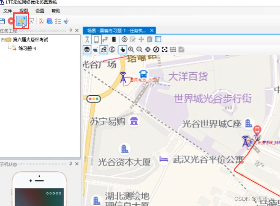The height and width of the screenshot is (206, 280).
Task: Click the 湖北测绘地理信息大厦 building marker
Action: tap(97, 200)
